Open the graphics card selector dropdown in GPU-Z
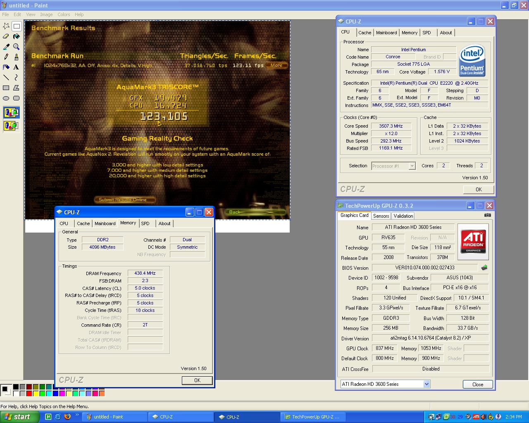 pyautogui.click(x=427, y=384)
